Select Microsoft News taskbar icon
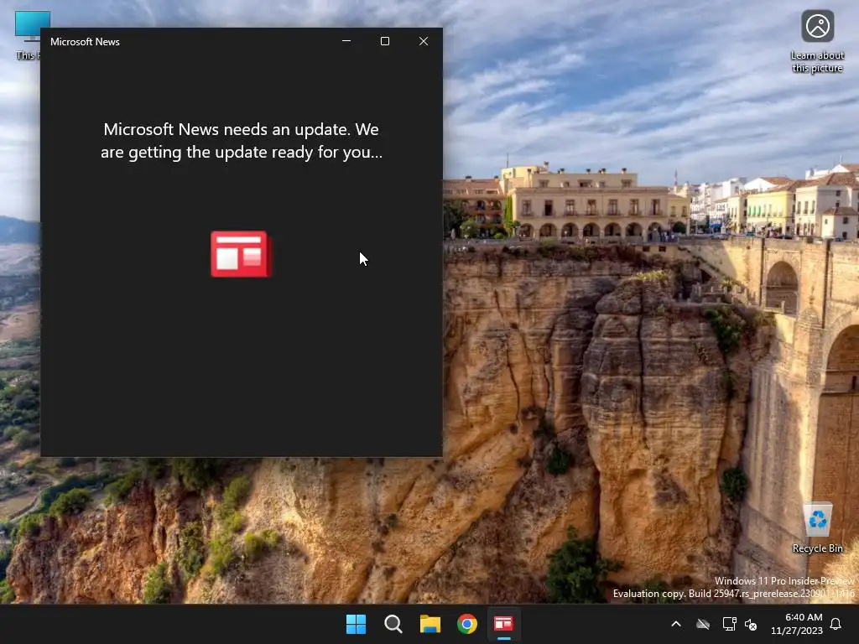This screenshot has height=644, width=859. 503,624
